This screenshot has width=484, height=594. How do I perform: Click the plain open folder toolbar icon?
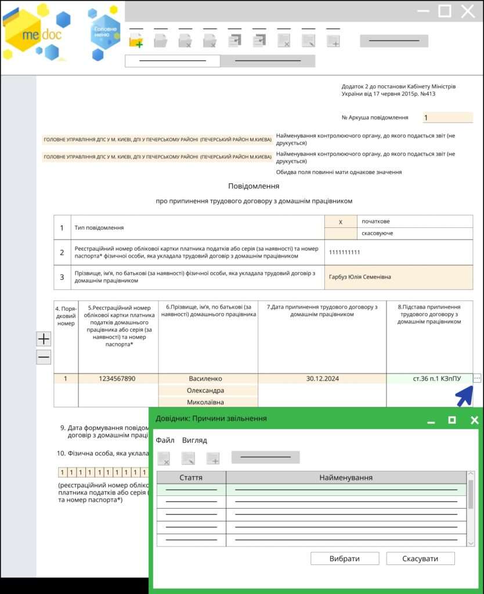160,41
